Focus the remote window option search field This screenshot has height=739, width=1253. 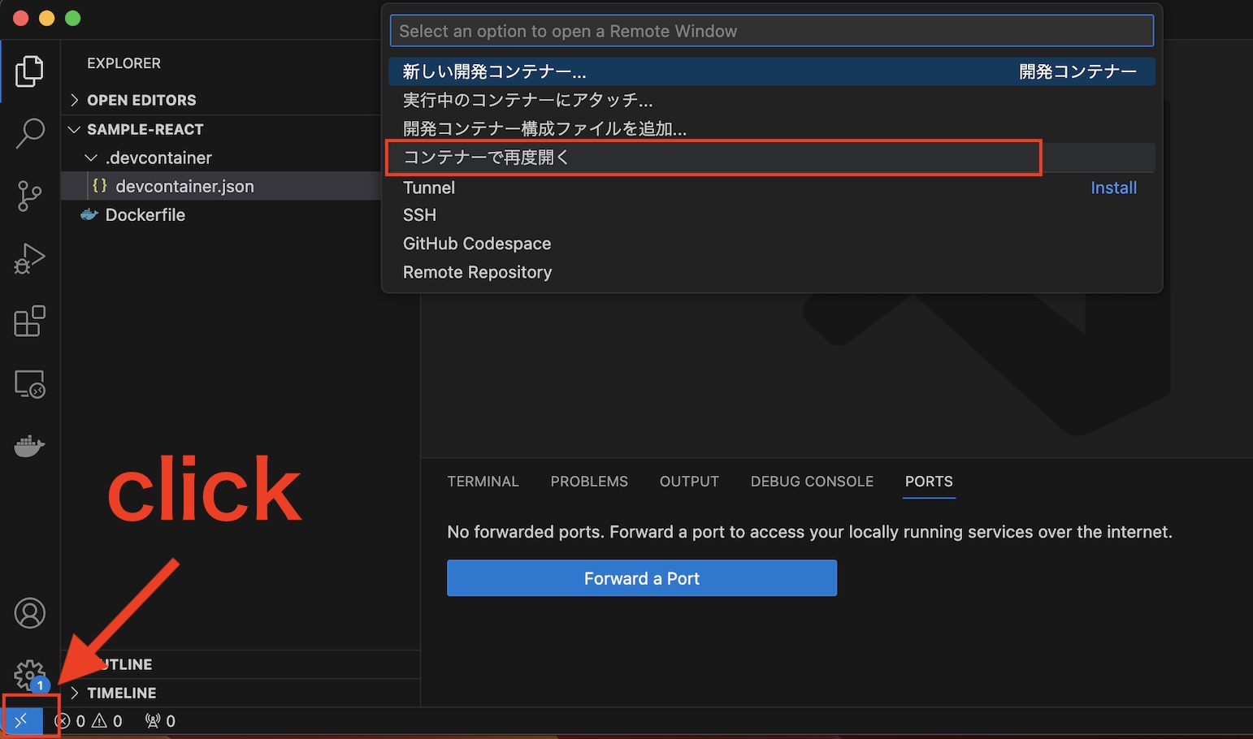tap(771, 31)
